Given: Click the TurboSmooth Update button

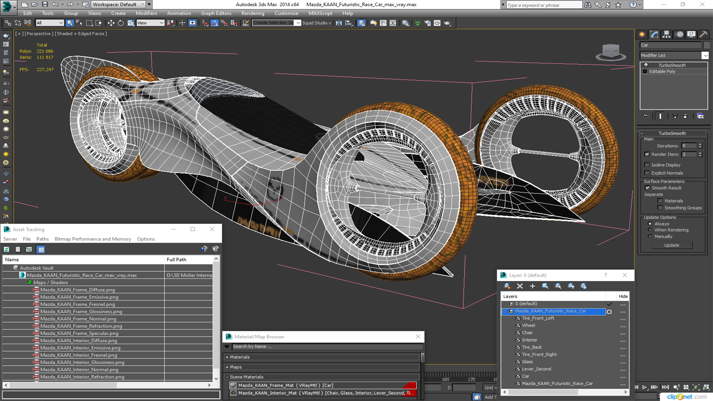Looking at the screenshot, I should 671,245.
